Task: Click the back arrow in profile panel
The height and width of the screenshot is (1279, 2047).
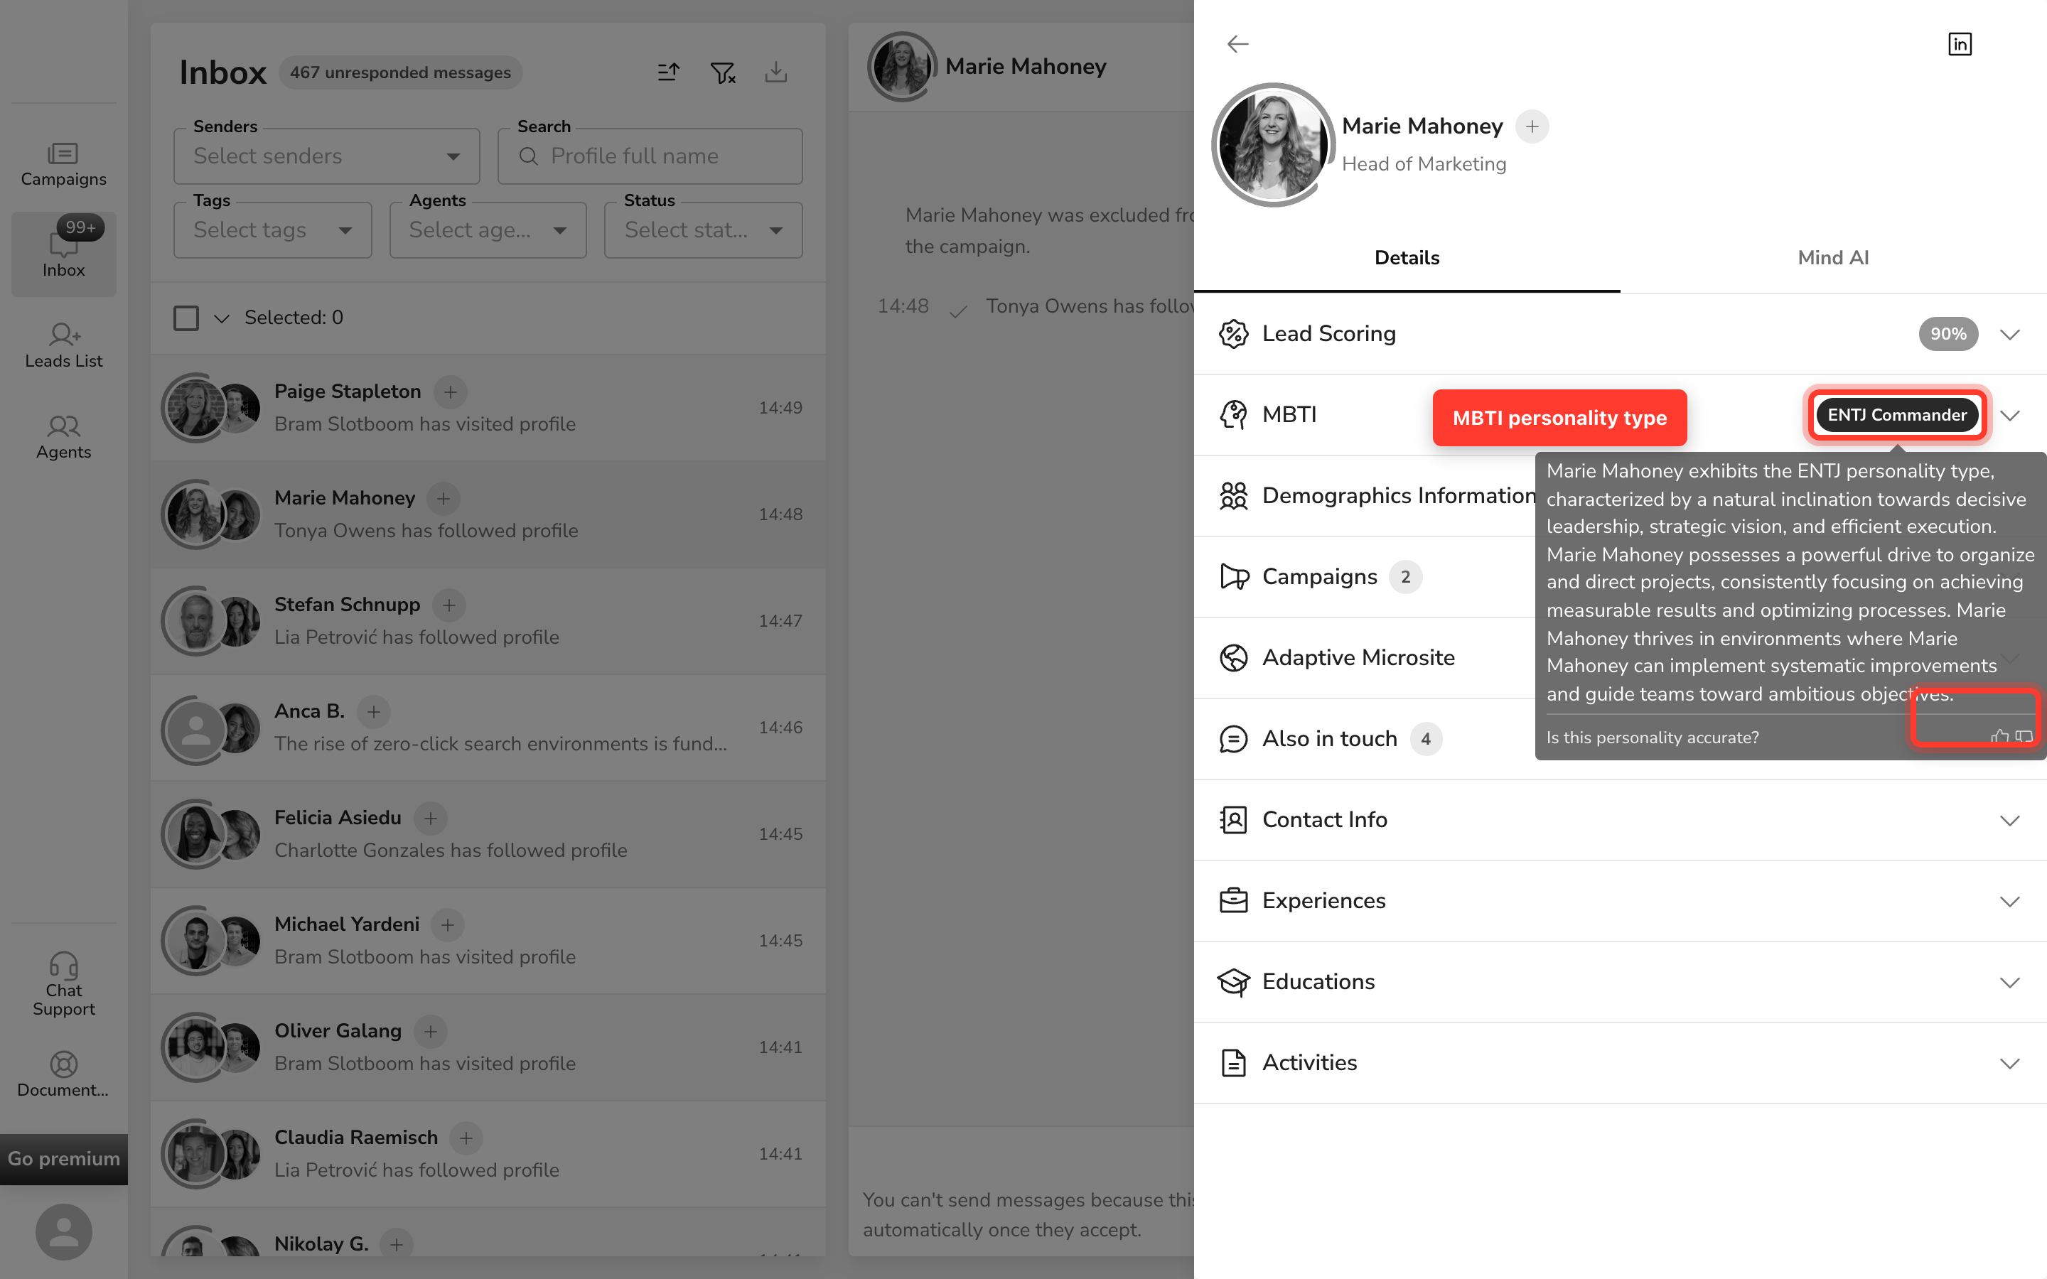Action: tap(1237, 44)
